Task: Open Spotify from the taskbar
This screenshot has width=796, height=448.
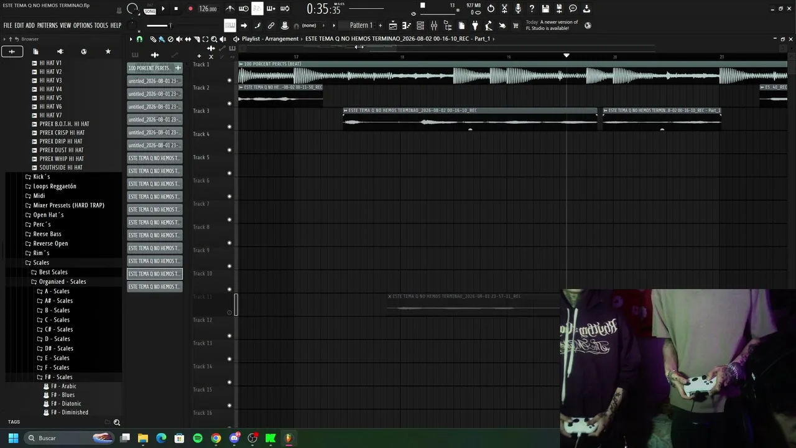Action: click(x=198, y=438)
